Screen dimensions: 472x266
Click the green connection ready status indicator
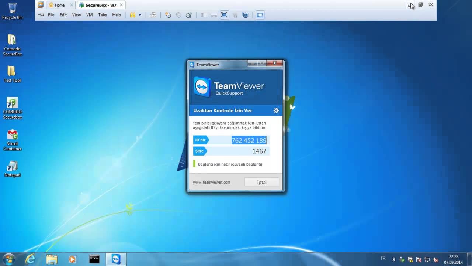[x=194, y=164]
